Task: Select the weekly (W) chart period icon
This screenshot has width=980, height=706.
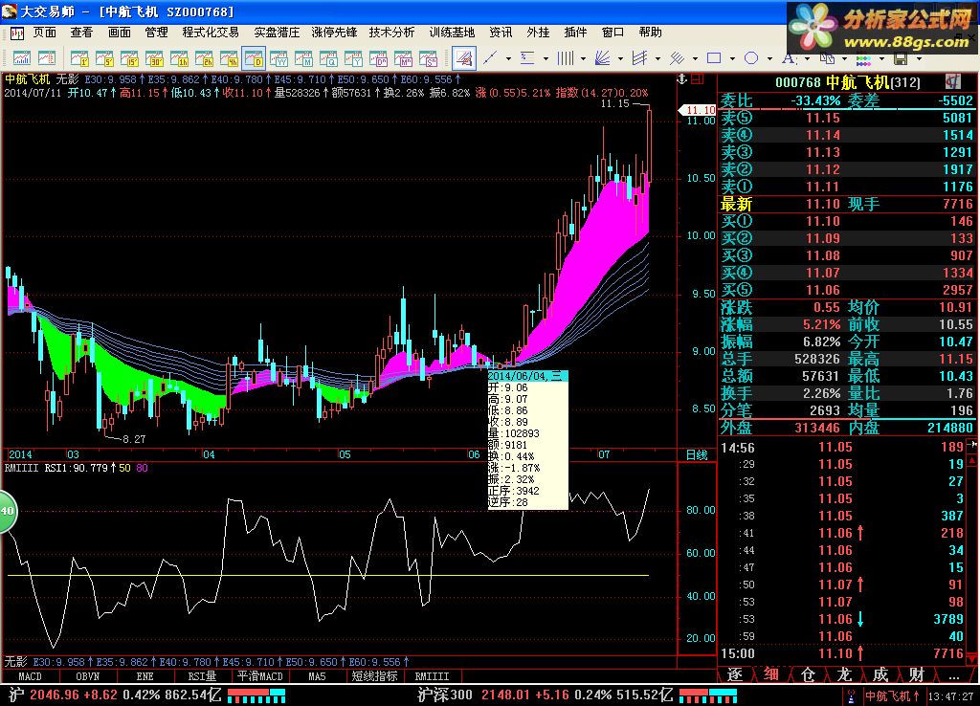Action: pyautogui.click(x=278, y=58)
